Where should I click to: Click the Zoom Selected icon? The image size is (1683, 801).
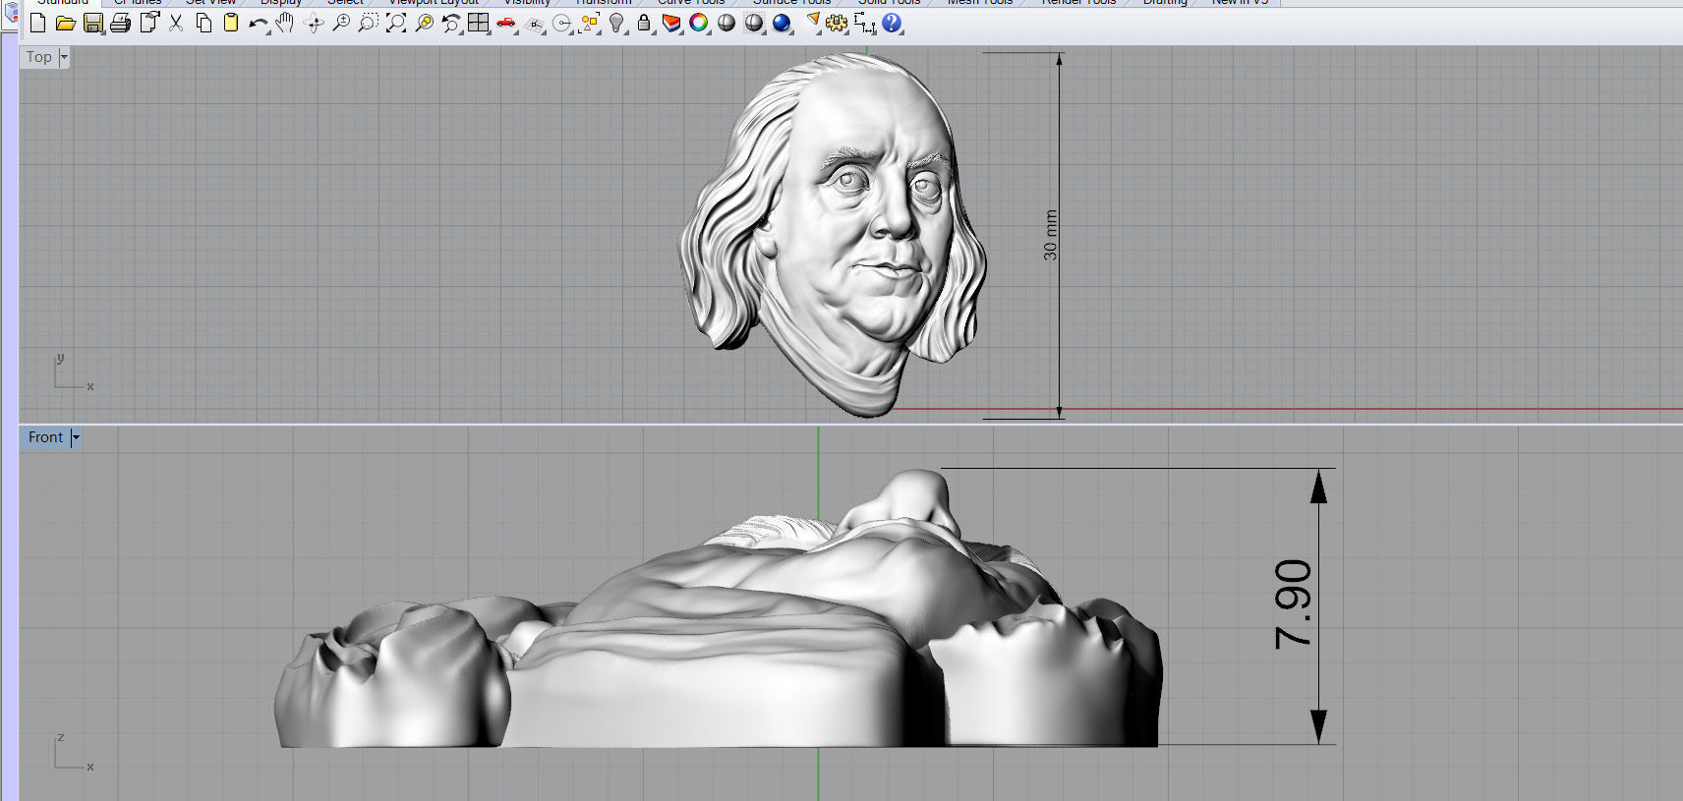424,23
